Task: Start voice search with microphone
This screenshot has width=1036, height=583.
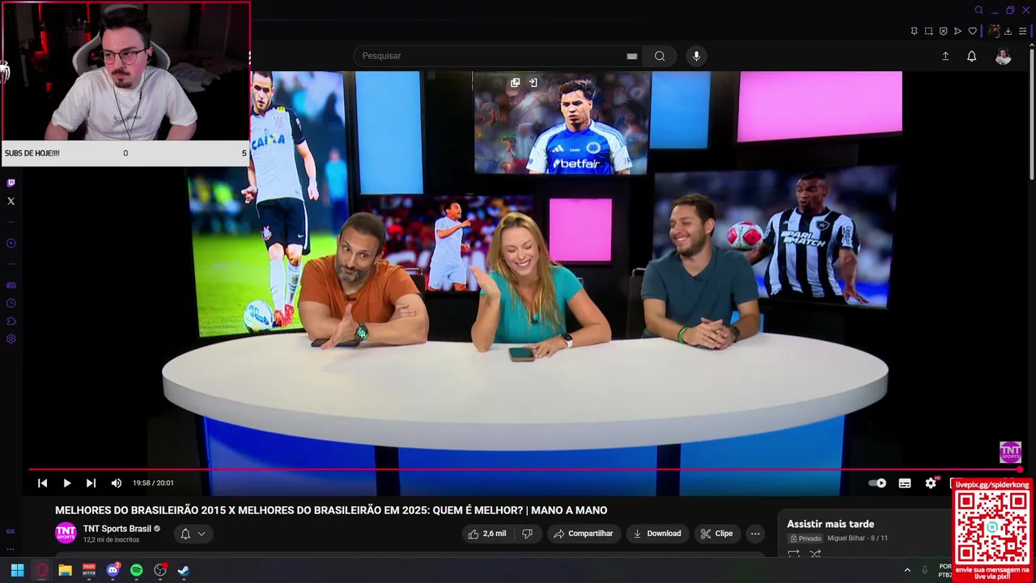Action: [x=696, y=56]
